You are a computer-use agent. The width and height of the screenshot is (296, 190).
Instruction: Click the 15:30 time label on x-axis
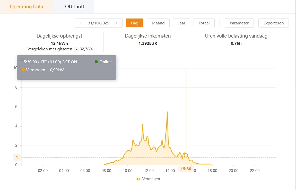pos(186,169)
